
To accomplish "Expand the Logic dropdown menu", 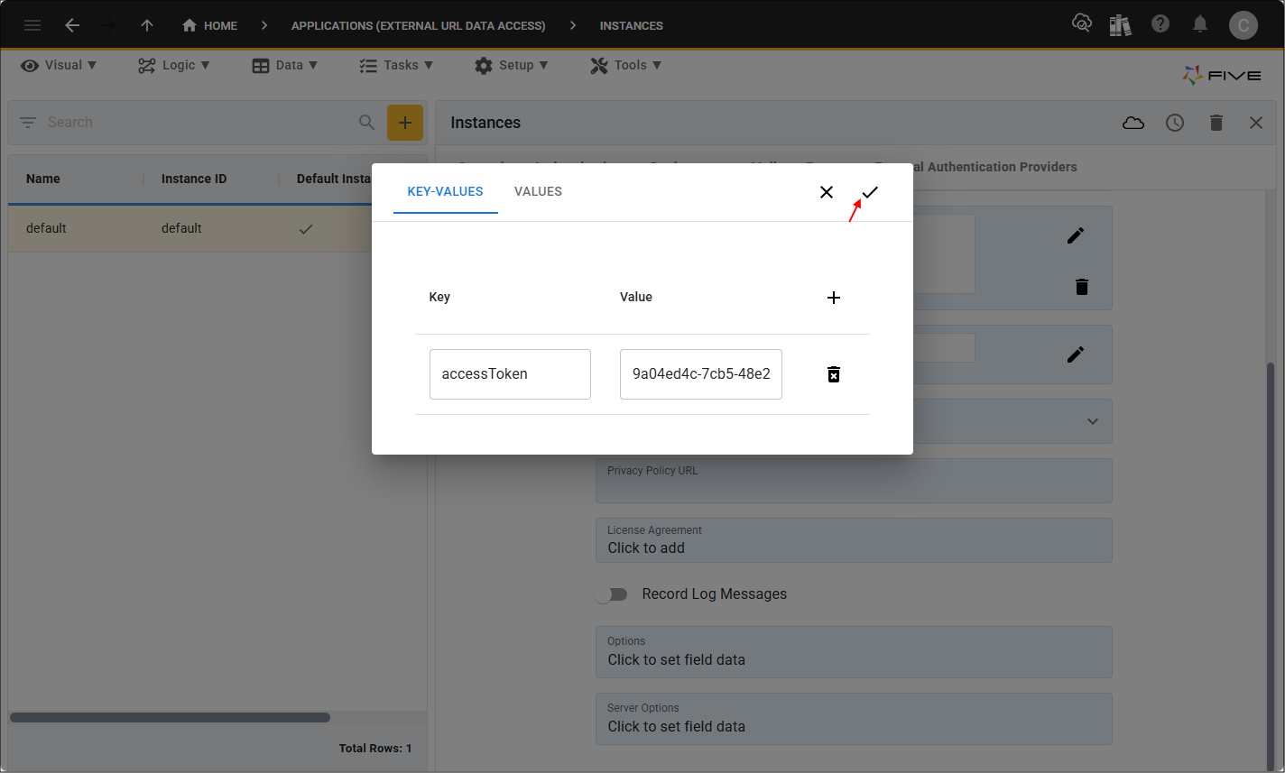I will tap(173, 65).
